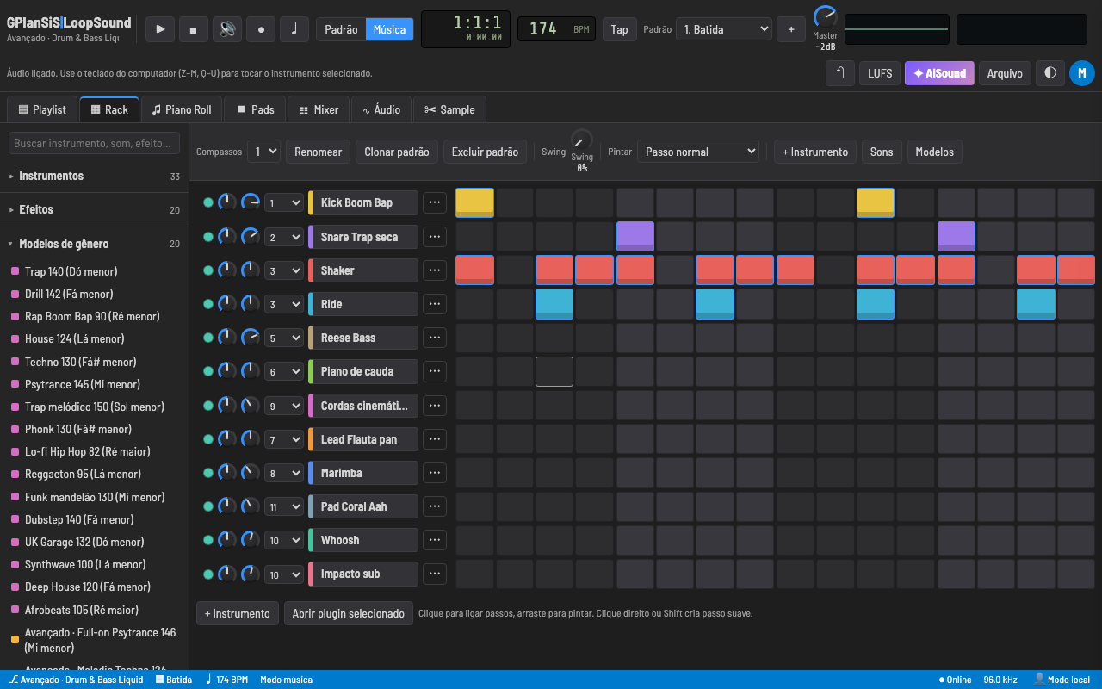Open options menu for Kick Boom Bap
The image size is (1102, 689).
click(x=435, y=202)
